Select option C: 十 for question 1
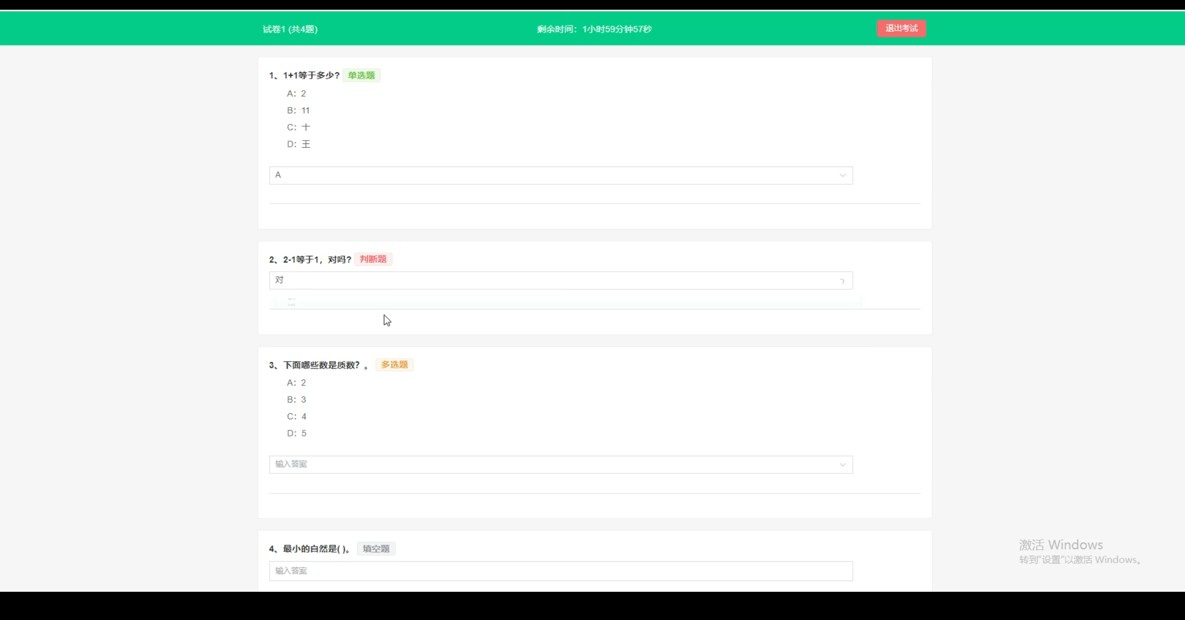Screen dimensions: 1185x620 pos(298,127)
